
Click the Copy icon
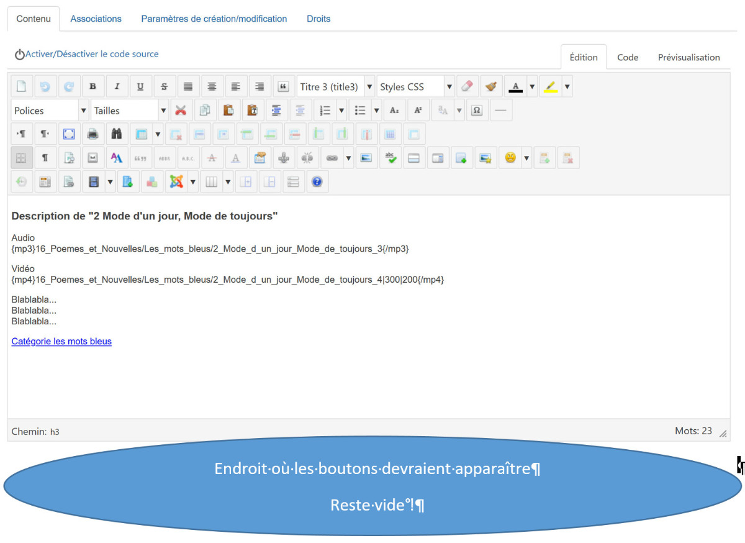coord(204,110)
